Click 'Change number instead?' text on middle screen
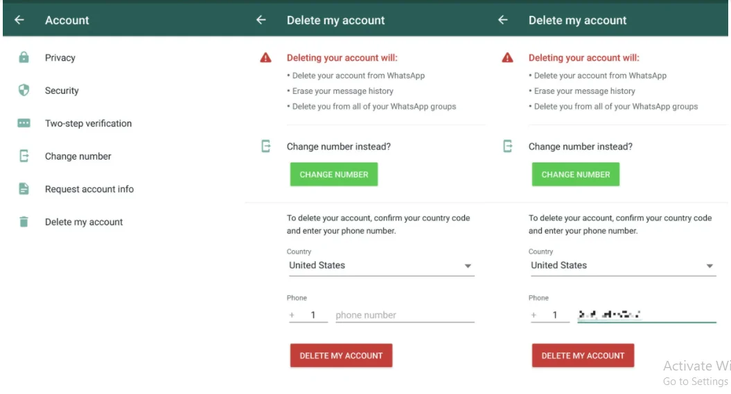Screen dimensions: 731x394 (339, 147)
